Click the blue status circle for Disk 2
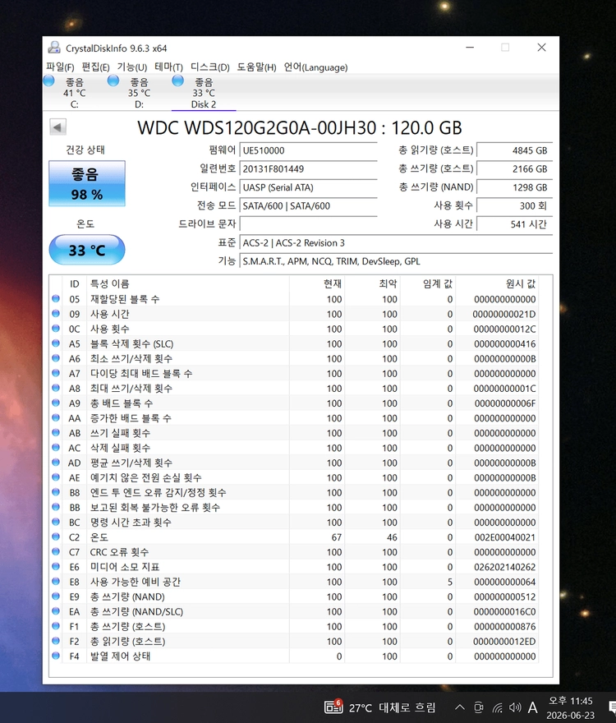 (178, 81)
